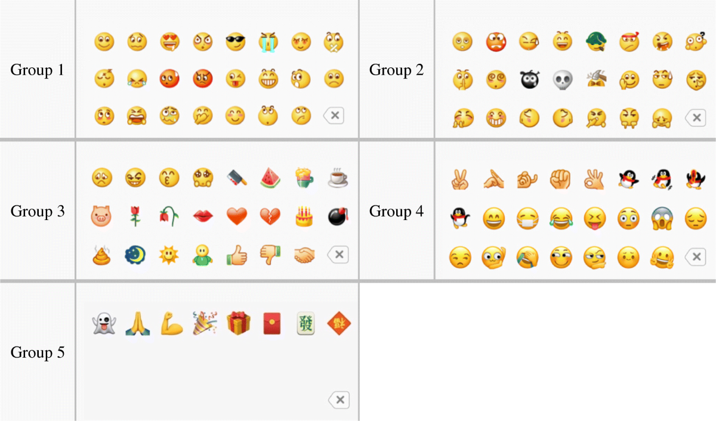
Task: Insert the red envelope emoji
Action: 271,324
